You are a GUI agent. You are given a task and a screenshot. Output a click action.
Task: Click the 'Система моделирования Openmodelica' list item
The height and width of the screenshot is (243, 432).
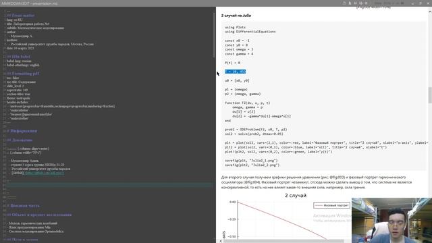(x=36, y=232)
